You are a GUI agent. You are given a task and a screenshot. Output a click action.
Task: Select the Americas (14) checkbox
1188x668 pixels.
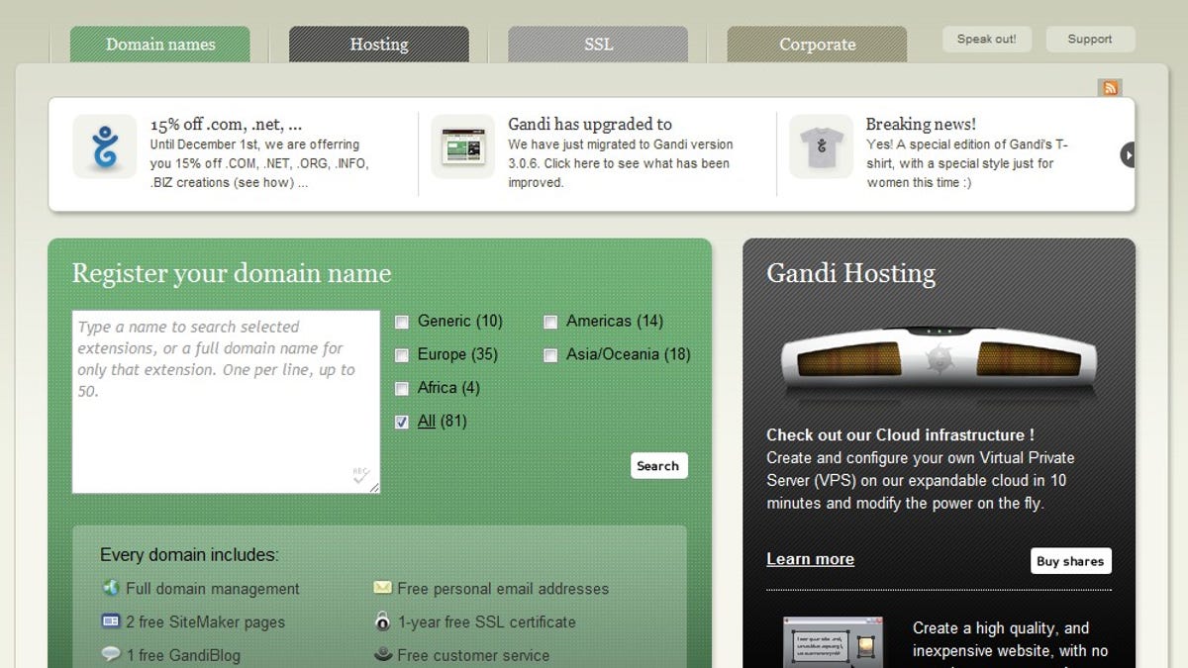(550, 322)
